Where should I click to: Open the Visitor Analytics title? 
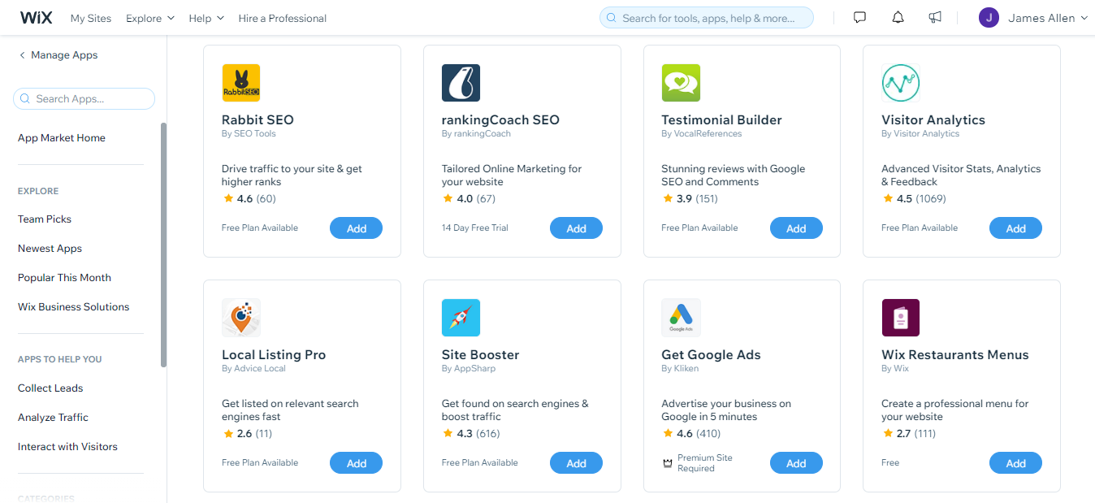[x=933, y=120]
